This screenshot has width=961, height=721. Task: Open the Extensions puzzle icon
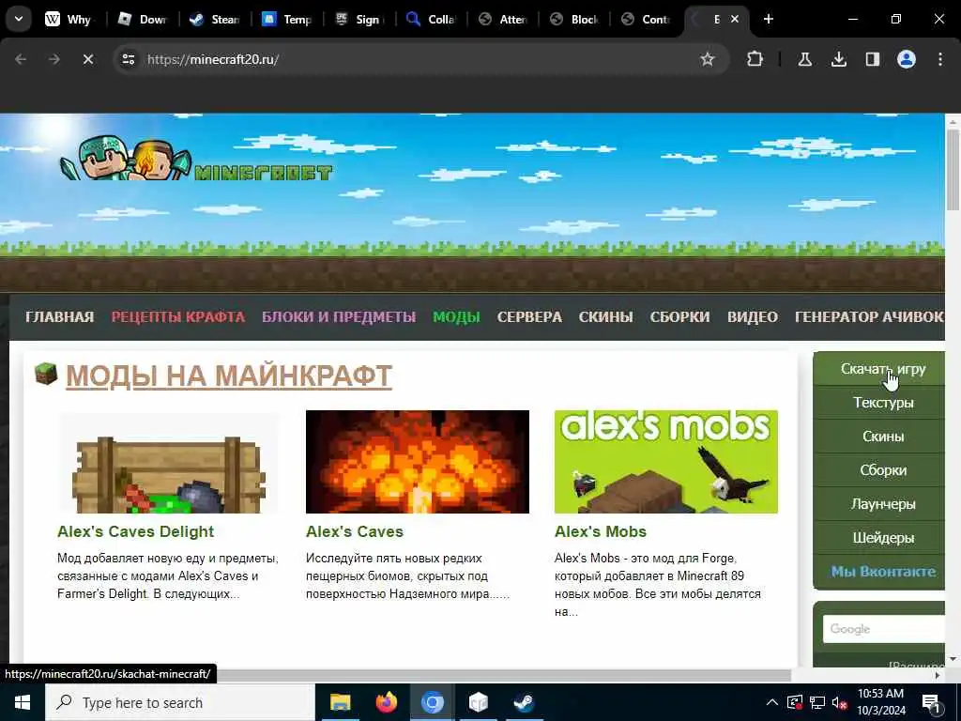755,59
